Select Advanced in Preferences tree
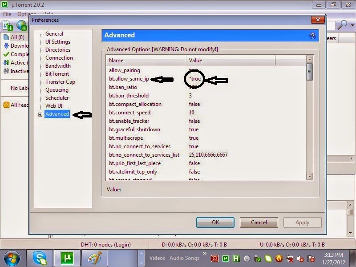 point(57,114)
